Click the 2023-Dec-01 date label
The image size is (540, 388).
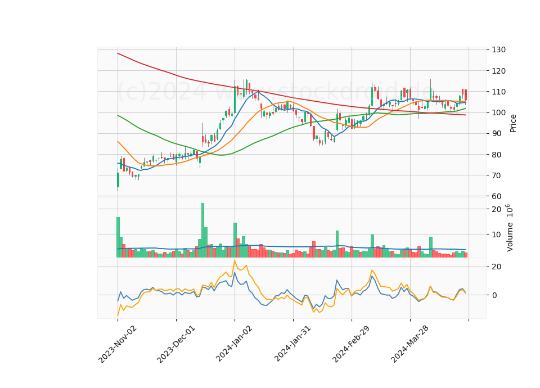tap(176, 344)
